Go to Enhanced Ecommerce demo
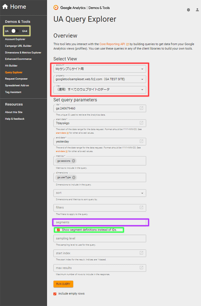Image resolution: width=201 pixels, height=306 pixels. click(18, 59)
